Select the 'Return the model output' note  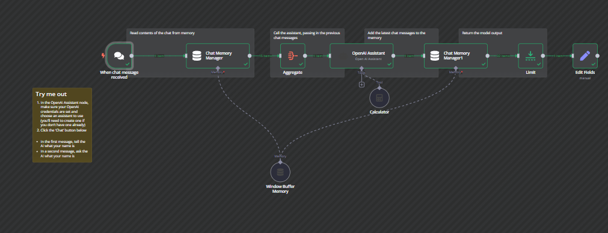click(x=503, y=53)
